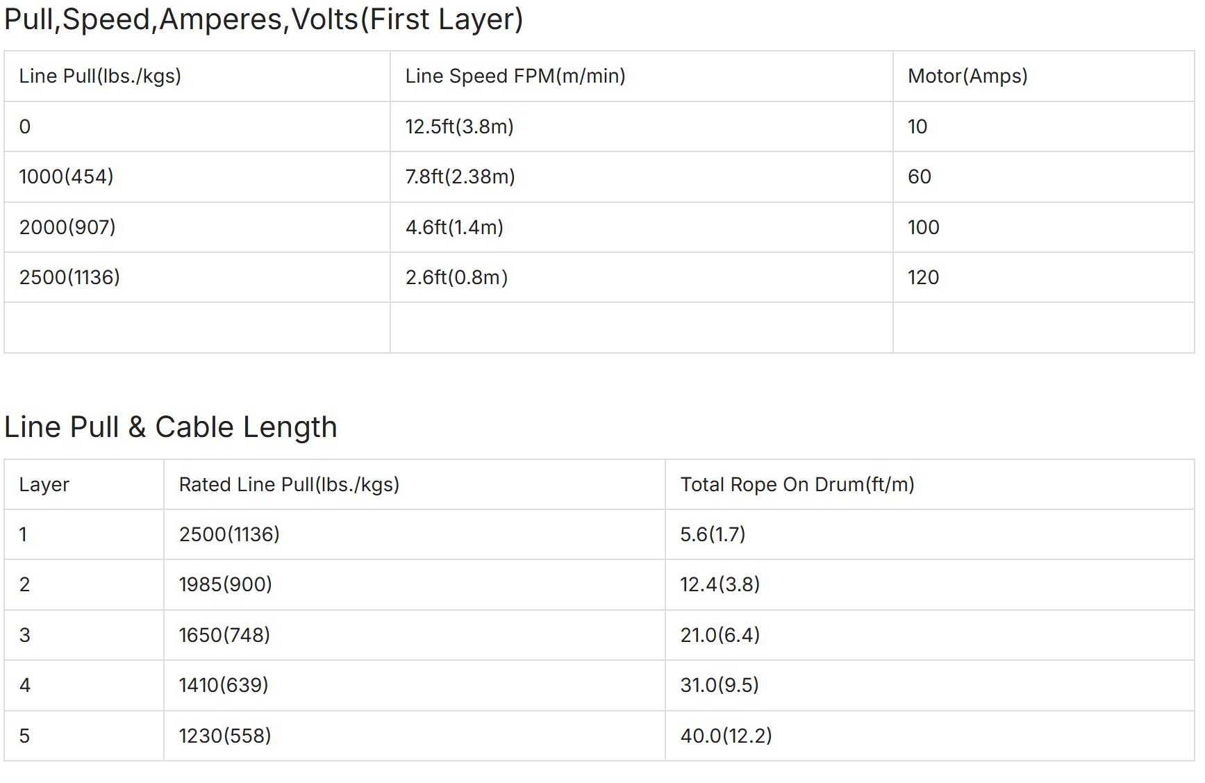Viewport: 1205px width, 783px height.
Task: Click the motor amps cell showing 120
Action: click(923, 277)
